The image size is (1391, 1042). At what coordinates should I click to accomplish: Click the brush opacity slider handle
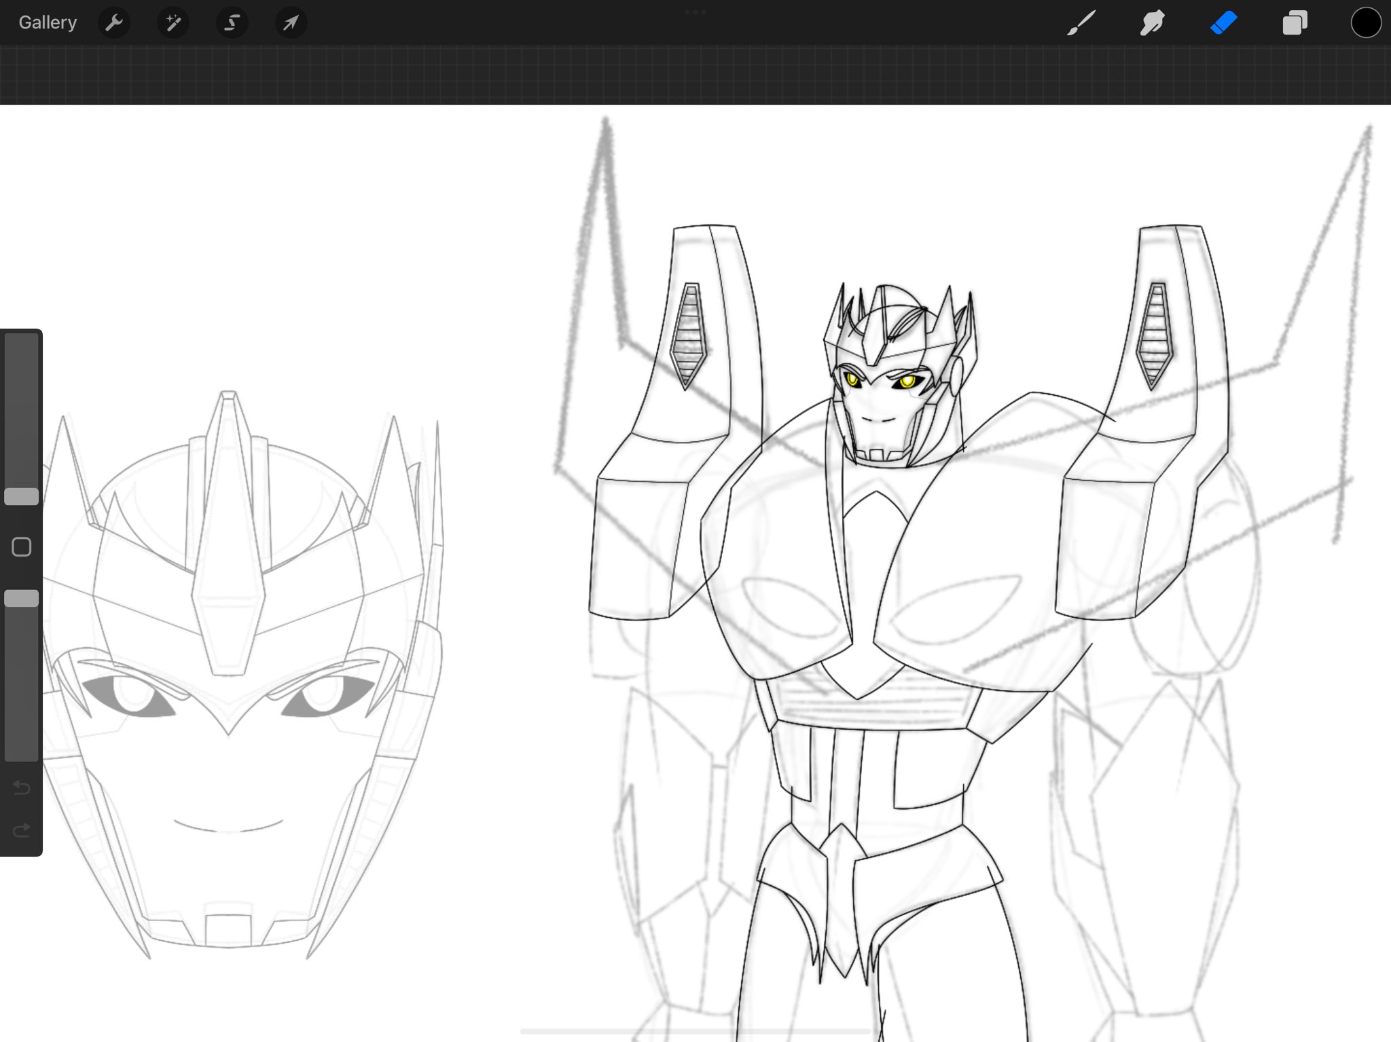coord(22,598)
